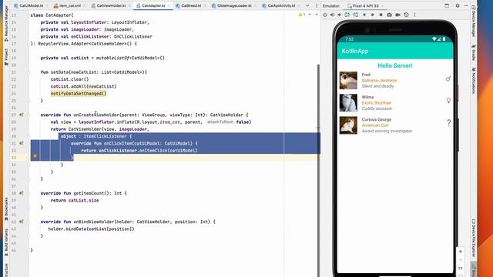Open editor tabs more-options menu

pos(317,5)
